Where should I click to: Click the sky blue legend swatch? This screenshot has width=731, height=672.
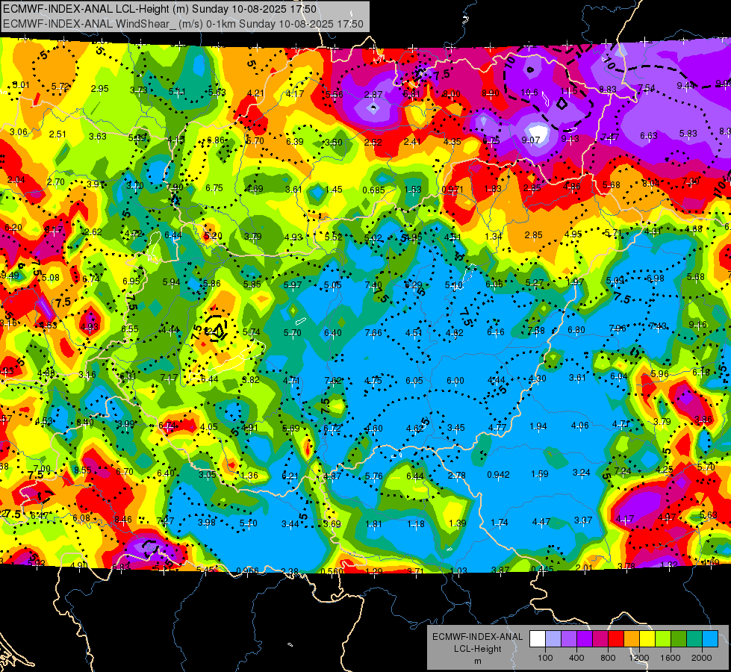pos(710,639)
